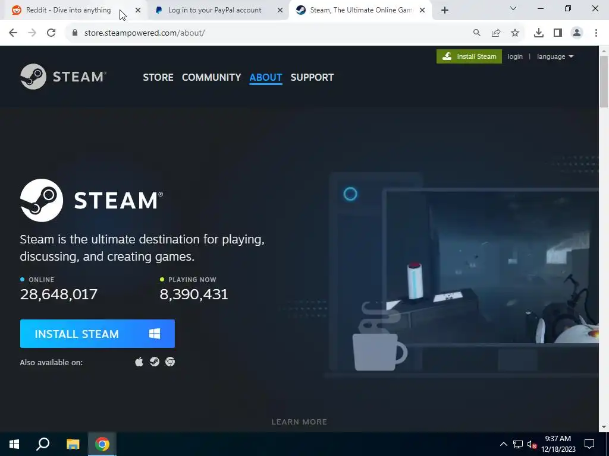Screen dimensions: 609x456
Task: Bookmark this page with the star icon
Action: (x=515, y=33)
